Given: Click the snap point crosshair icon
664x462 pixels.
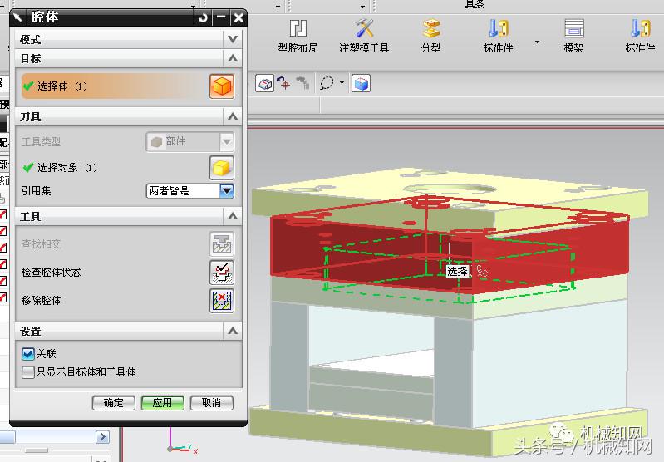Looking at the screenshot, I should (x=283, y=83).
